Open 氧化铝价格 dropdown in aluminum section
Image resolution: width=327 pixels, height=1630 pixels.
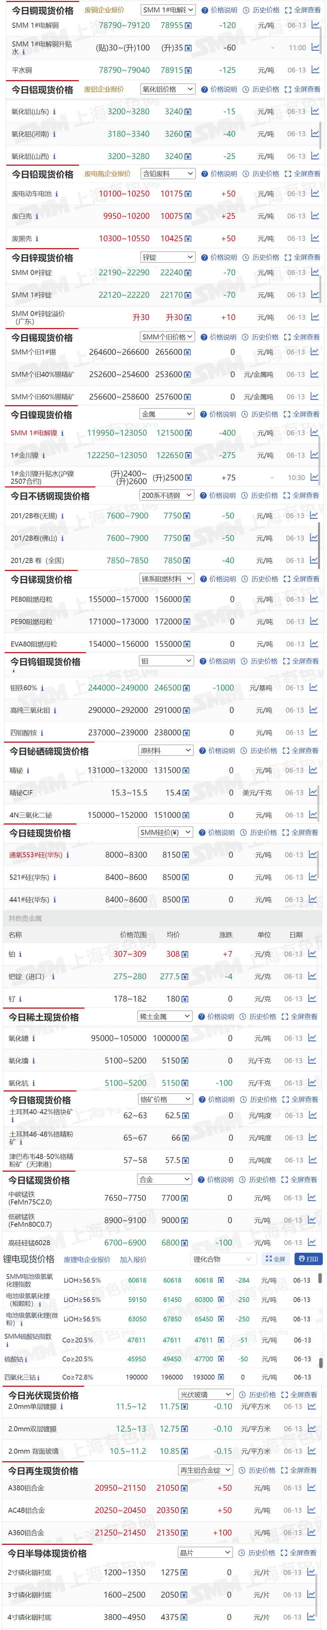coord(168,89)
